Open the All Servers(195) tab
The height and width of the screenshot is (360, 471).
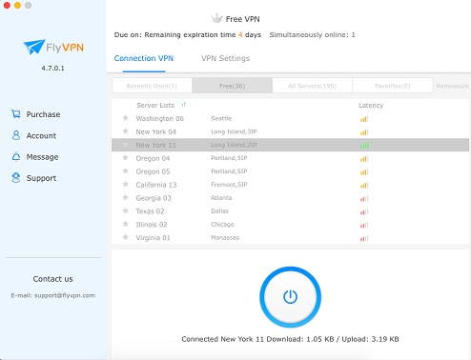click(312, 86)
